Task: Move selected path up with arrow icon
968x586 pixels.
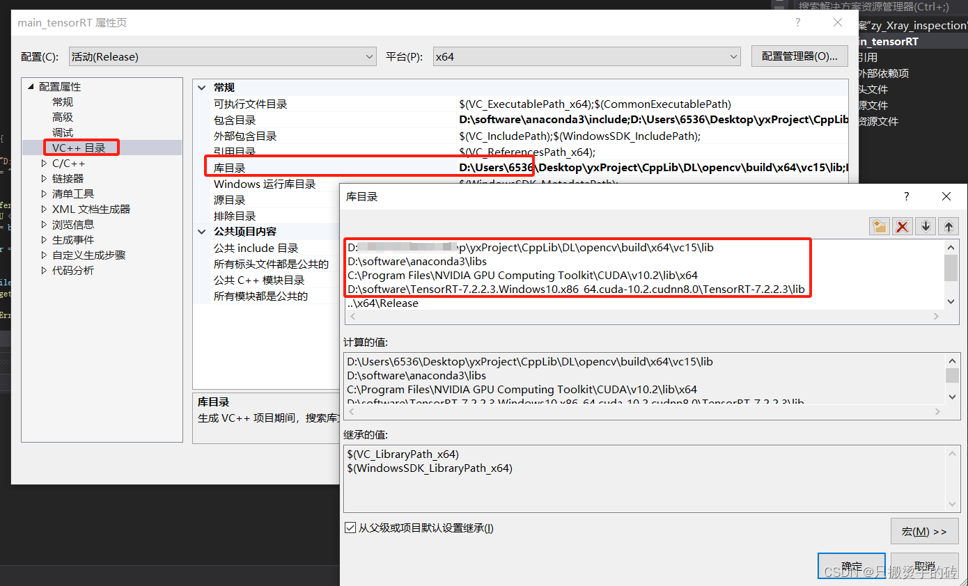Action: click(949, 226)
